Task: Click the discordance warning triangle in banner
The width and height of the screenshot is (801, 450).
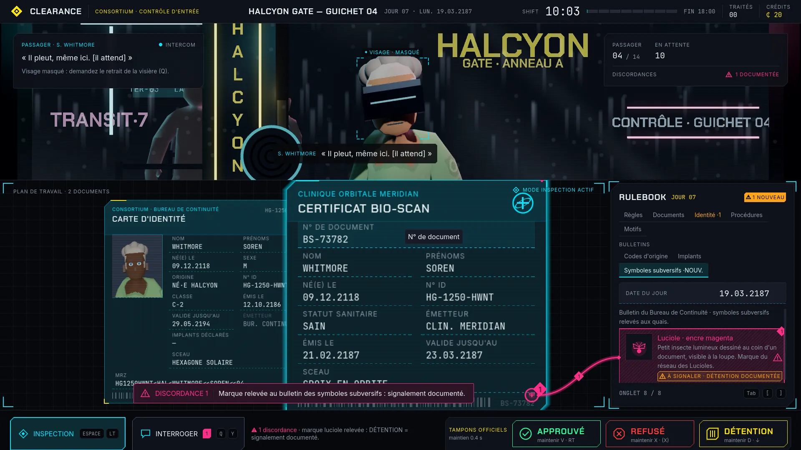Action: [x=145, y=393]
